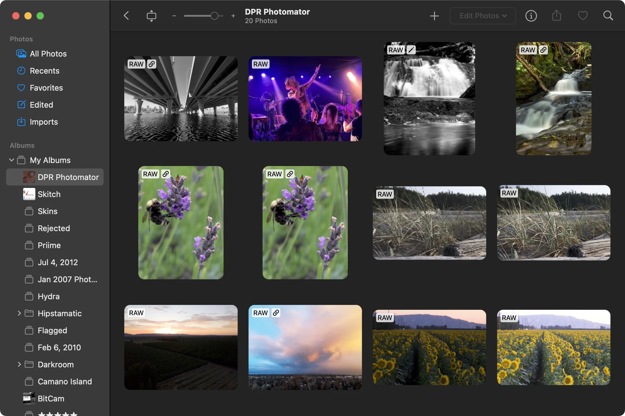Select the Edited sidebar item

tap(41, 105)
